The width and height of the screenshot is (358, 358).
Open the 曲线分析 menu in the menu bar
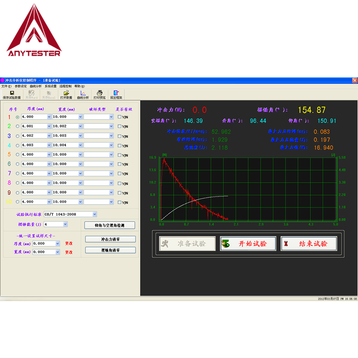point(35,86)
